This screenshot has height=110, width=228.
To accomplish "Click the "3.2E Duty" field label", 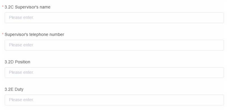I will tap(14, 89).
